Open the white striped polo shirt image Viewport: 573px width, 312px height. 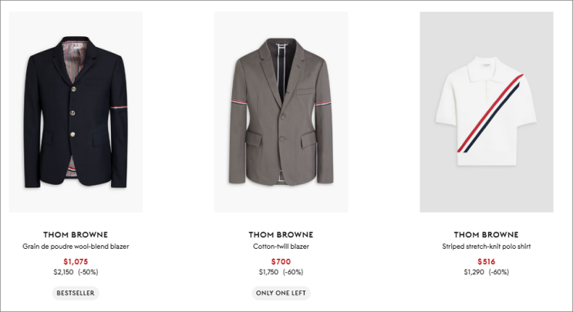[x=487, y=112]
